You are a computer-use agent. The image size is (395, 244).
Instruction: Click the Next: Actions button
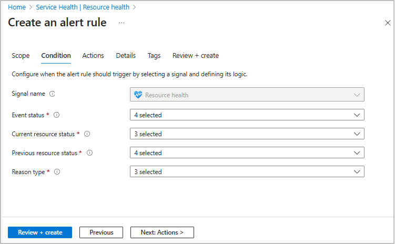162,232
